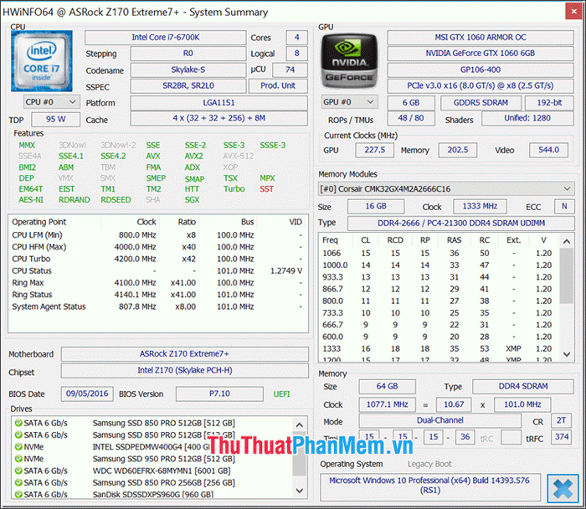Click the Windows 10 Professional OS field
586x509 pixels.
429,486
